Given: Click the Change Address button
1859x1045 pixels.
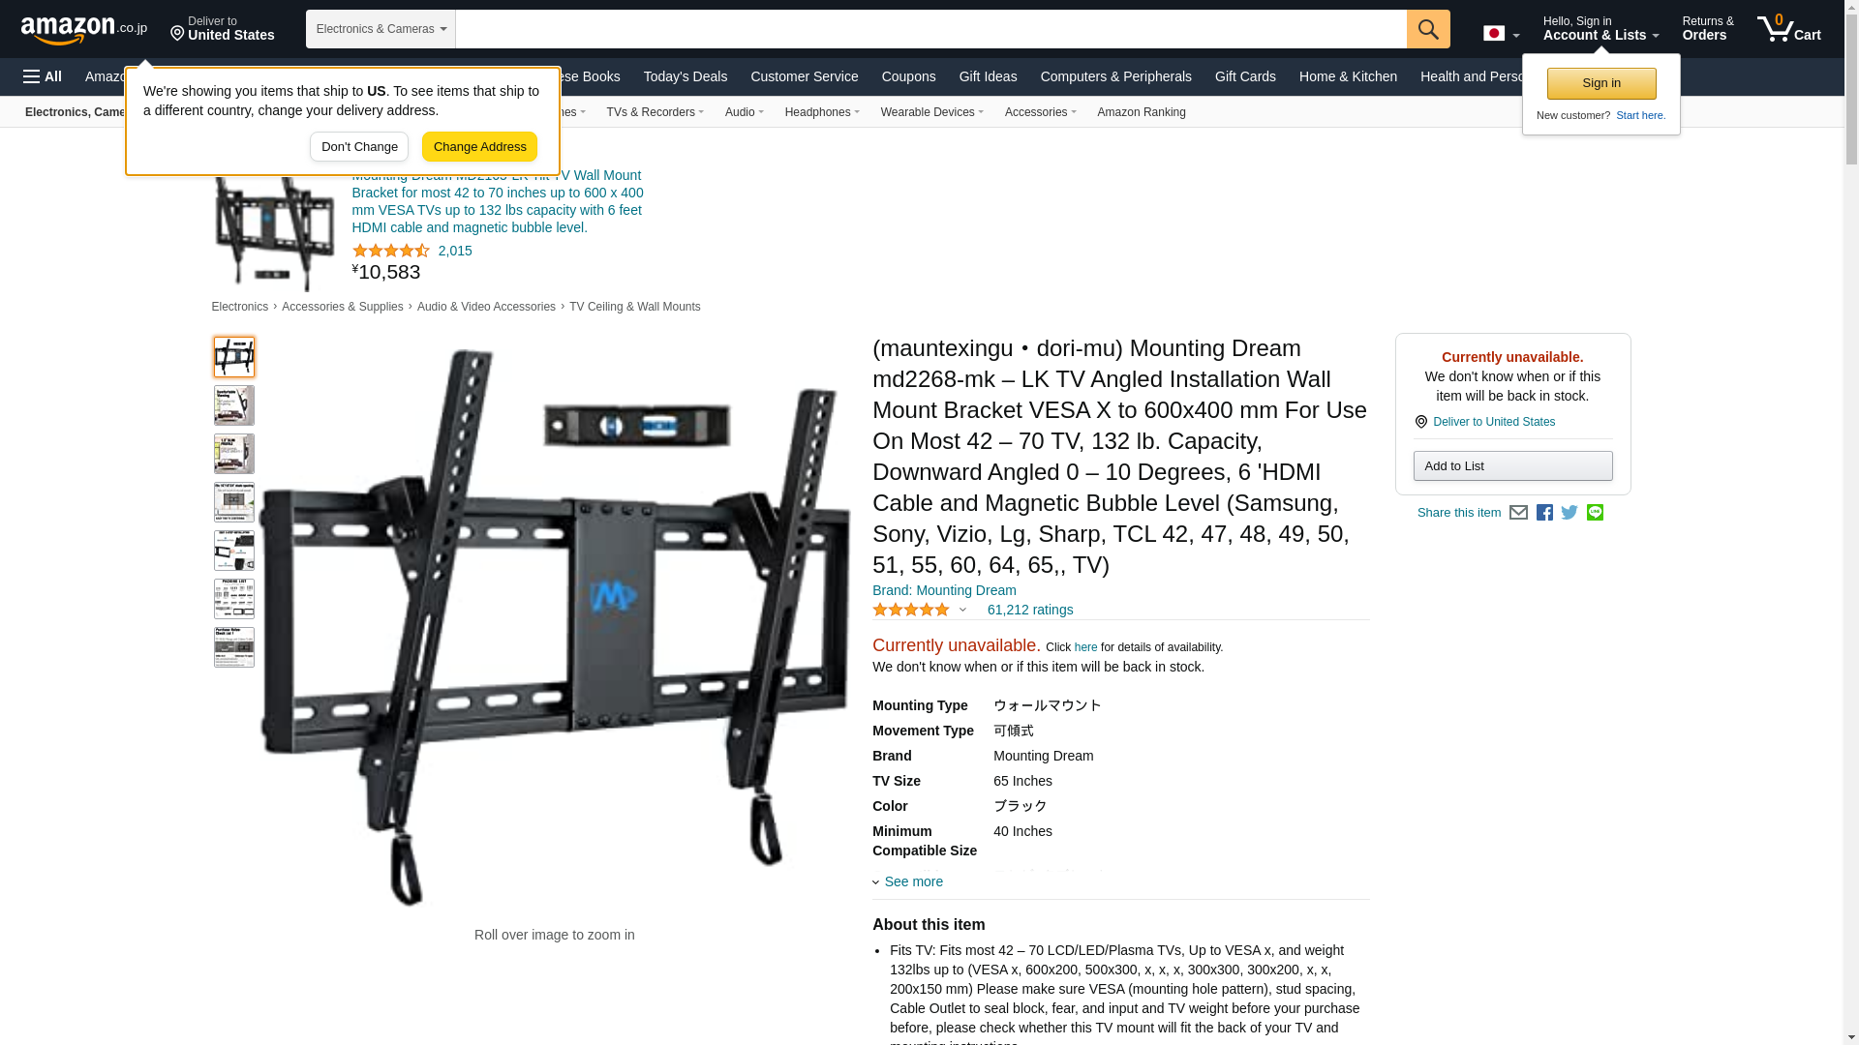Looking at the screenshot, I should point(479,147).
